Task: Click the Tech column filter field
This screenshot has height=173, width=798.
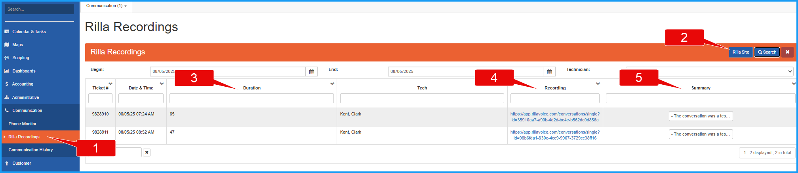Action: (x=422, y=99)
